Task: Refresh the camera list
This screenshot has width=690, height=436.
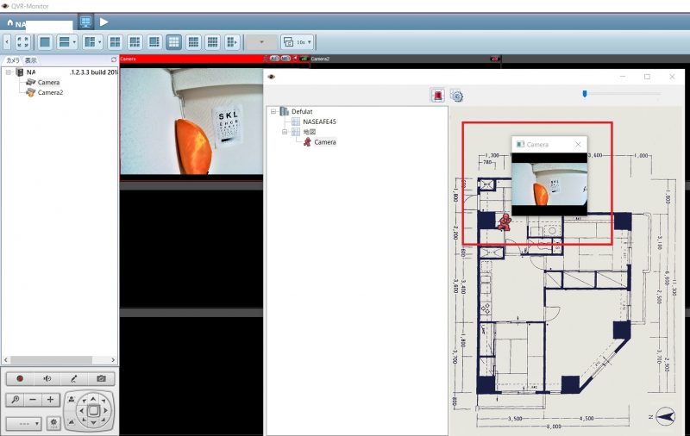Action: pos(114,59)
